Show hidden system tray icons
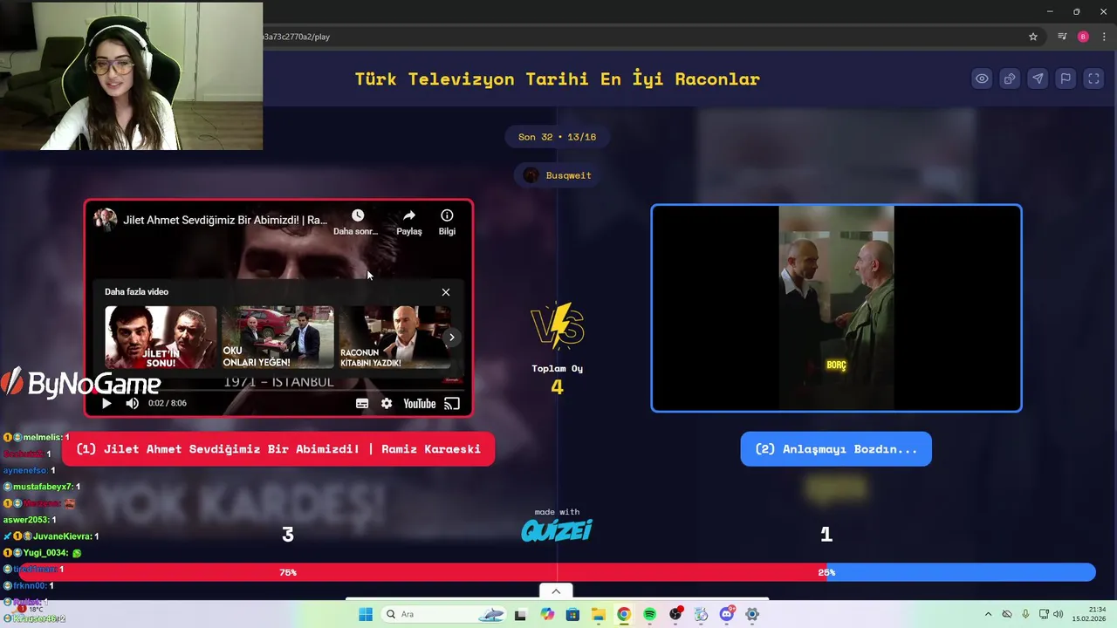Viewport: 1117px width, 628px height. (988, 614)
